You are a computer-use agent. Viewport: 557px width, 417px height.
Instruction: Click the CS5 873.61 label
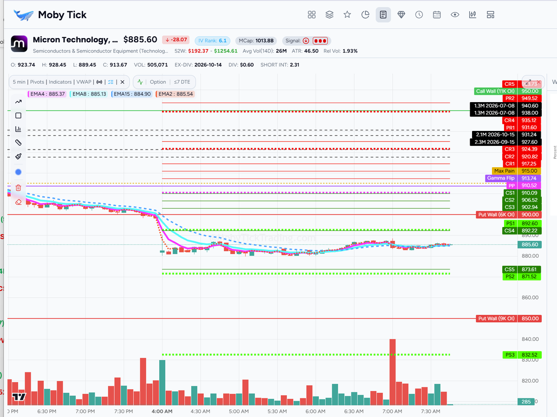[x=522, y=269]
